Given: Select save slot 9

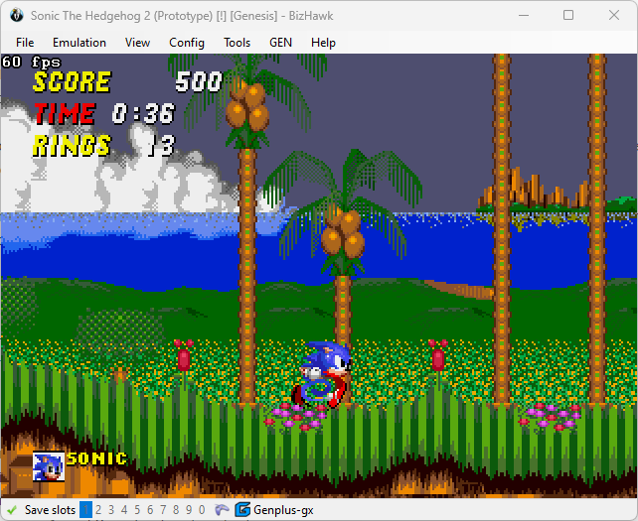Looking at the screenshot, I should 189,510.
